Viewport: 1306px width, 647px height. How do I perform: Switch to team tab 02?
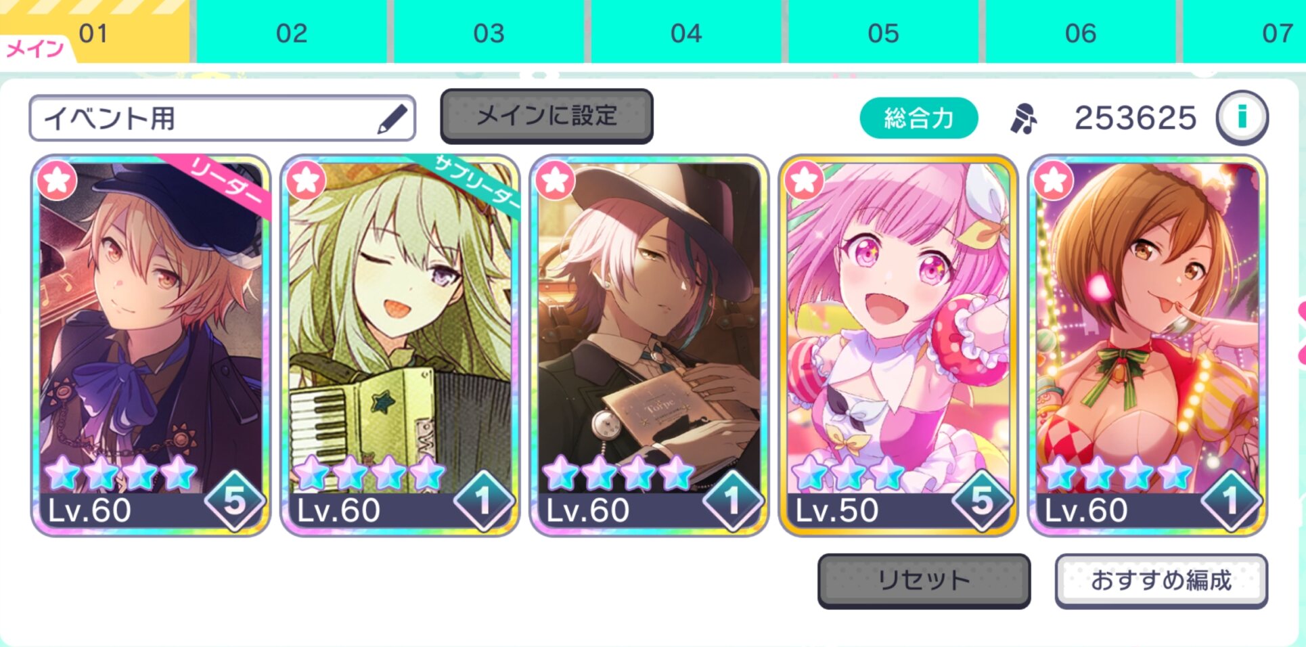click(x=292, y=32)
